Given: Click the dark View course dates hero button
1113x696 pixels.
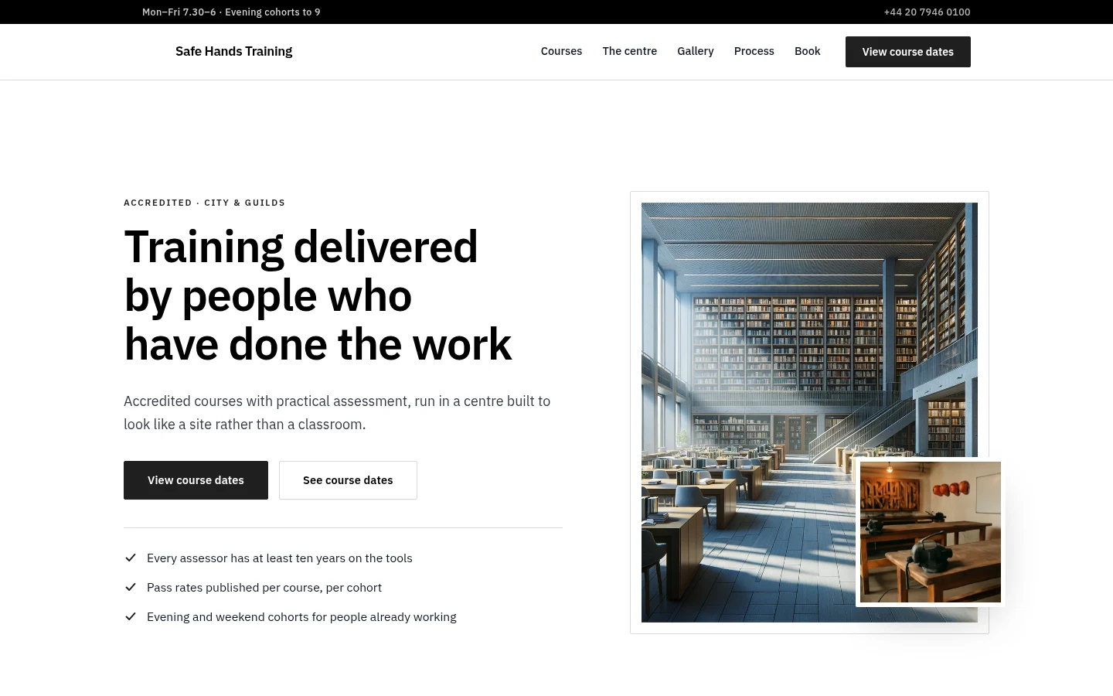Looking at the screenshot, I should (196, 480).
